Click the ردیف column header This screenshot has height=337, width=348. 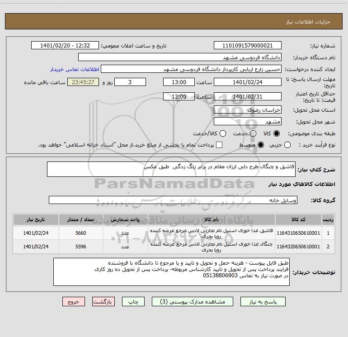pos(328,220)
